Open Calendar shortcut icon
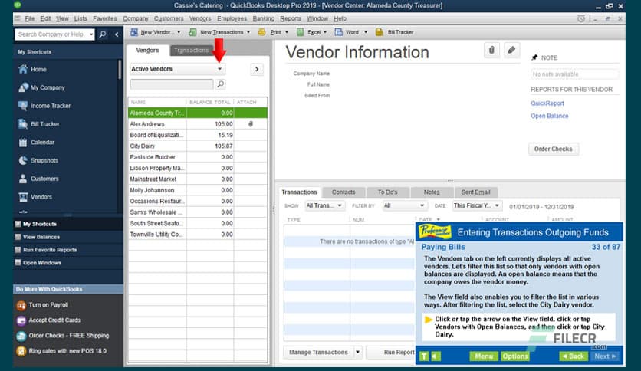This screenshot has height=371, width=641. (23, 142)
